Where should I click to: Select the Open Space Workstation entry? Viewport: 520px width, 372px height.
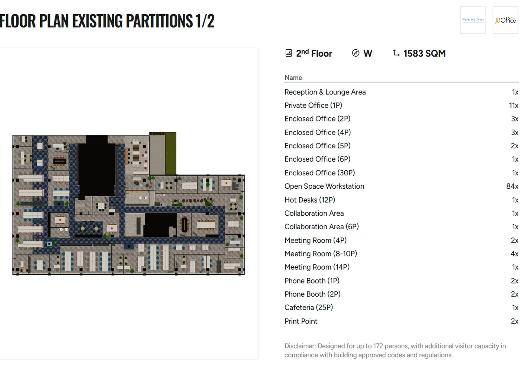point(324,186)
